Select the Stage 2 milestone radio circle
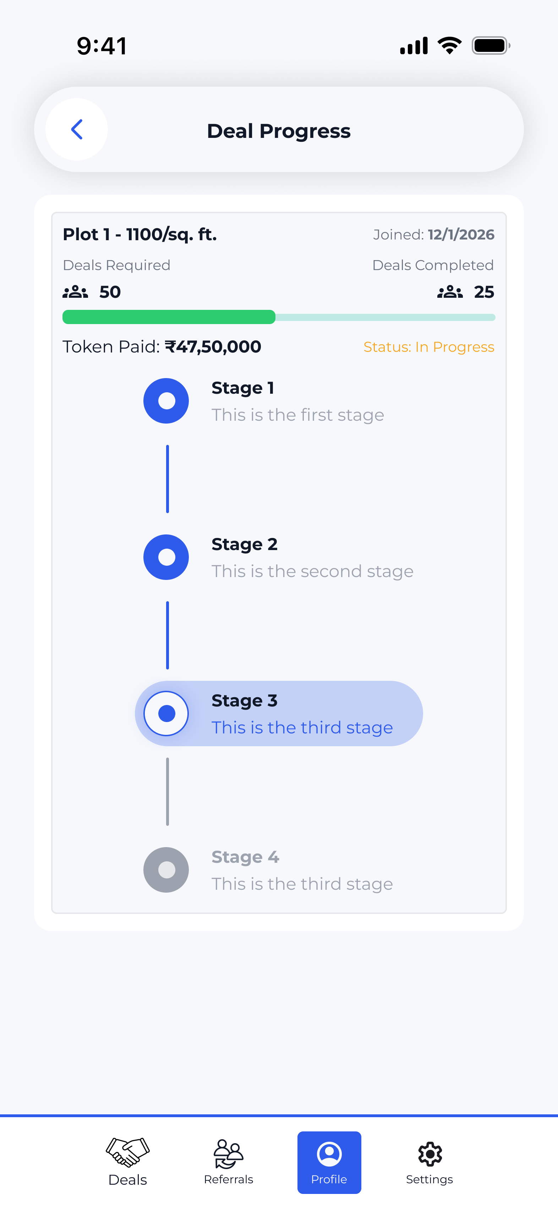The width and height of the screenshot is (558, 1211). (x=166, y=557)
